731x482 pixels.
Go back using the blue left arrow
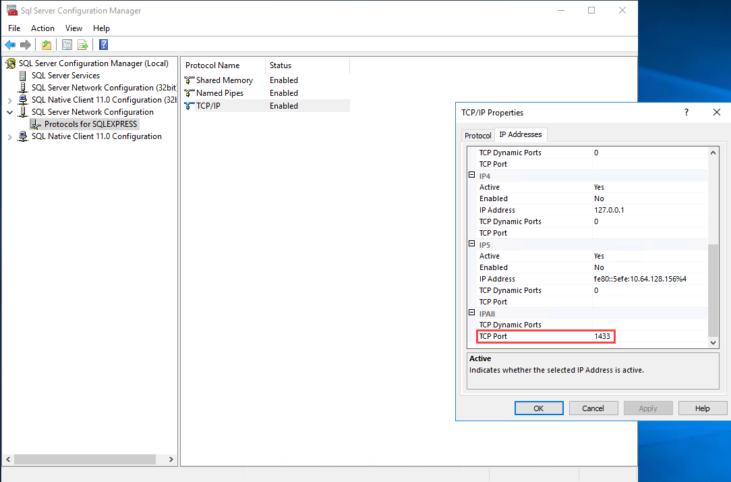pos(10,45)
